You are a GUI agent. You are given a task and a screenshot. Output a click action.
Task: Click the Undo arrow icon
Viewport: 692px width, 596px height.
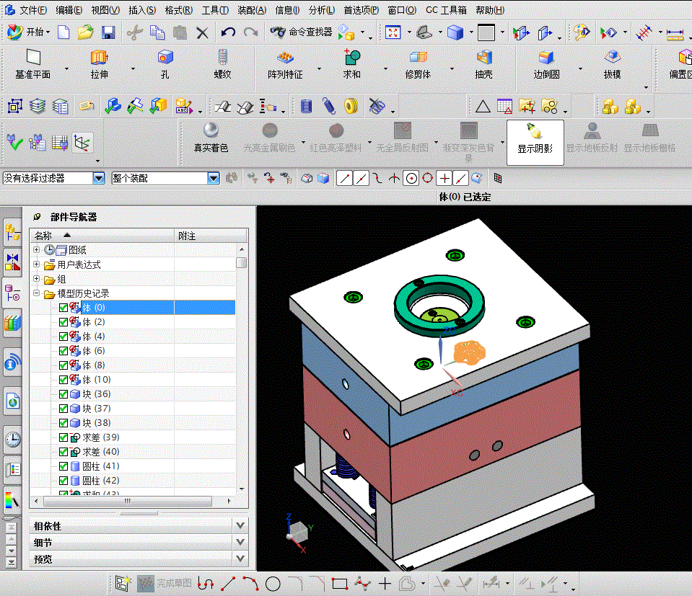(x=228, y=32)
